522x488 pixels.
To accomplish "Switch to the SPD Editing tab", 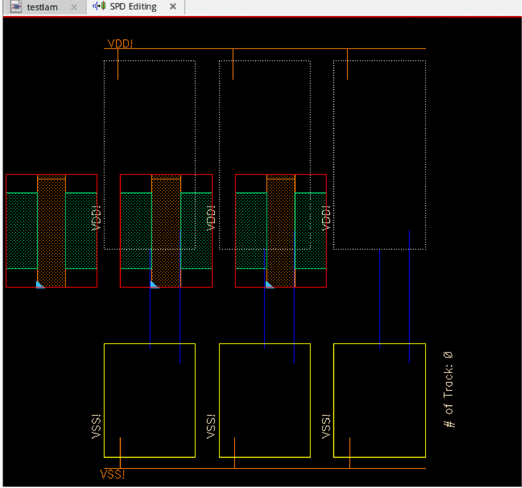I will pyautogui.click(x=133, y=7).
